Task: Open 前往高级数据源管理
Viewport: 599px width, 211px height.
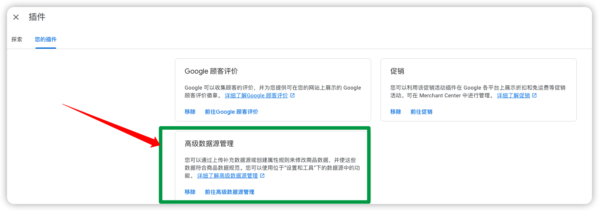Action: click(229, 192)
